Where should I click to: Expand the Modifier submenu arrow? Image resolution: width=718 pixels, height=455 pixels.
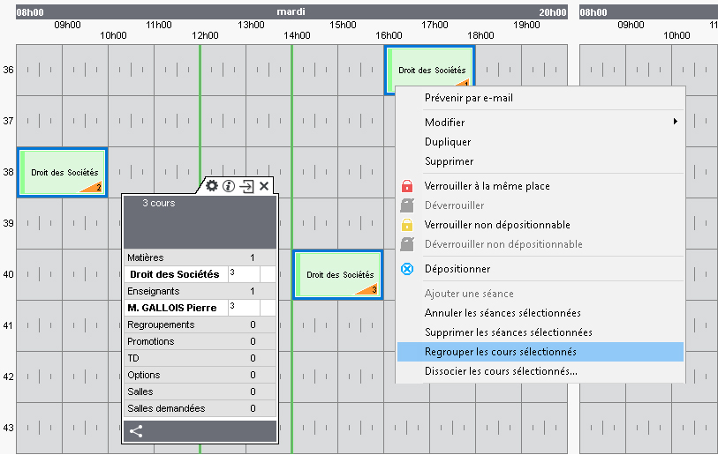(676, 122)
